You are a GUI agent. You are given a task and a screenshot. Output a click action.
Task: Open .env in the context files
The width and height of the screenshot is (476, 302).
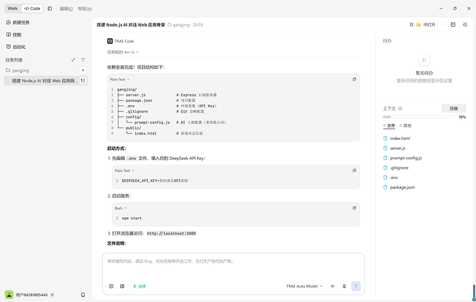pyautogui.click(x=394, y=178)
